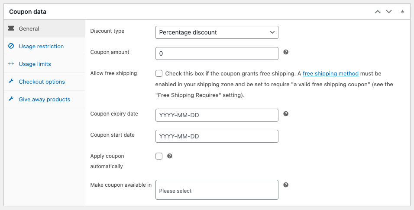Click the Apply coupon automatically label
Viewport: 414px width, 210px height.
pos(107,161)
